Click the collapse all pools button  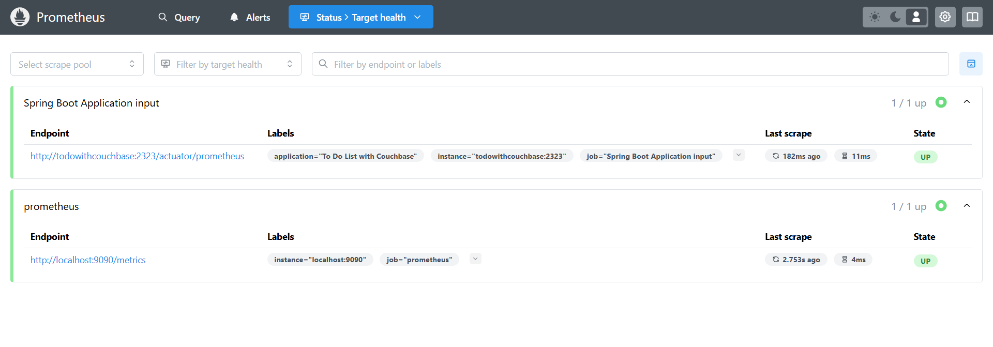pyautogui.click(x=971, y=64)
